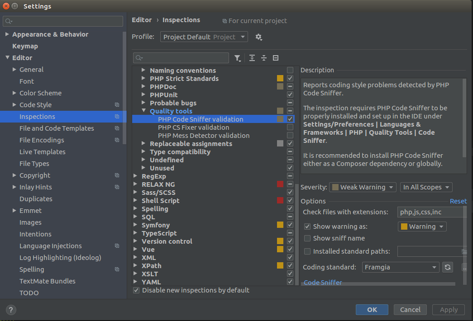Toggle Show sniff name checkbox

pyautogui.click(x=307, y=238)
